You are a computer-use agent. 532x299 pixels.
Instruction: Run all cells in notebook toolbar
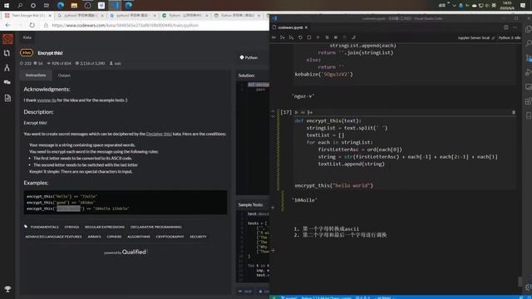tap(273, 37)
